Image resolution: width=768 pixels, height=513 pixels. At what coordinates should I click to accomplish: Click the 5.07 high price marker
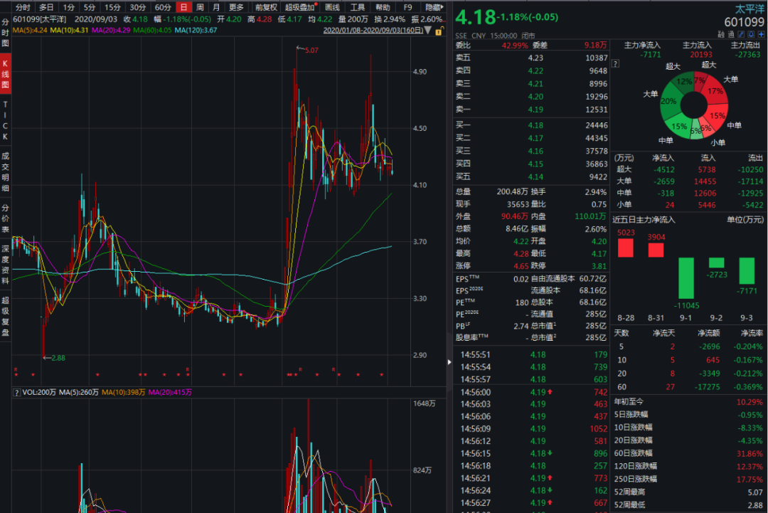(x=311, y=50)
